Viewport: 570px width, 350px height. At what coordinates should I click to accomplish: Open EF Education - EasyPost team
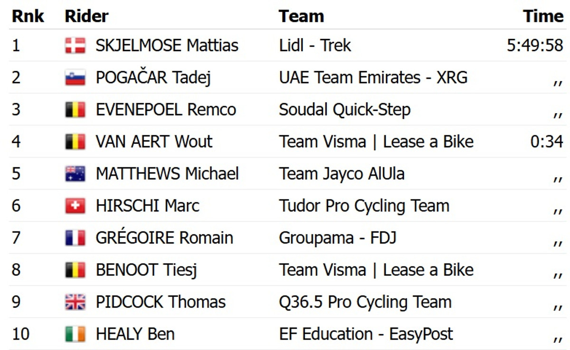pos(366,334)
